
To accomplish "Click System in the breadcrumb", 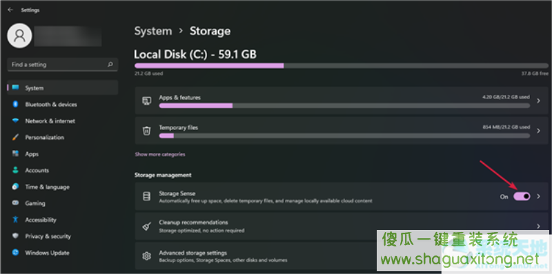I will [153, 31].
